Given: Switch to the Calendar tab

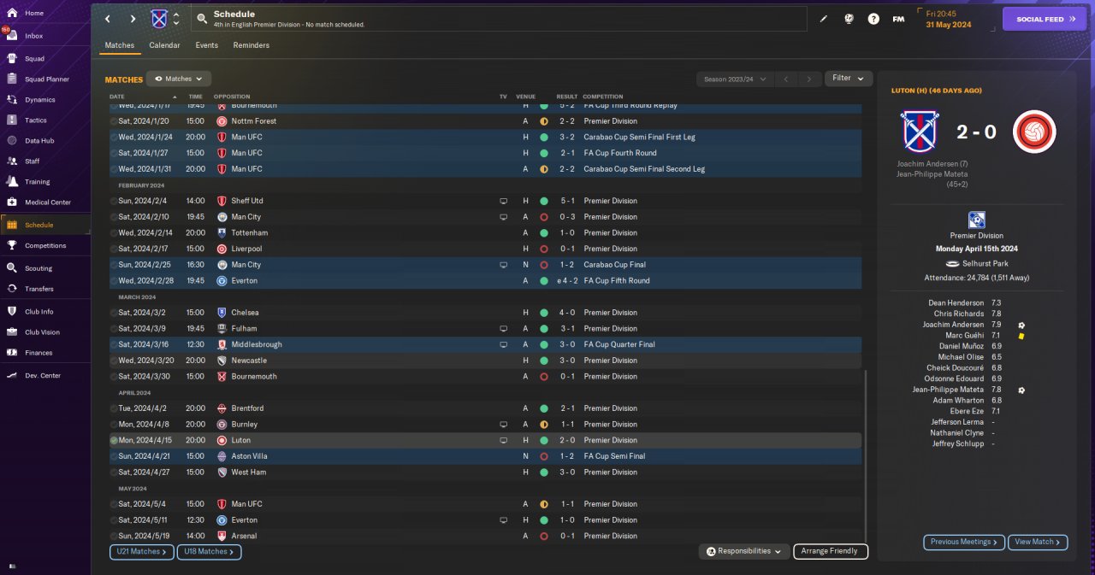Looking at the screenshot, I should click(164, 45).
